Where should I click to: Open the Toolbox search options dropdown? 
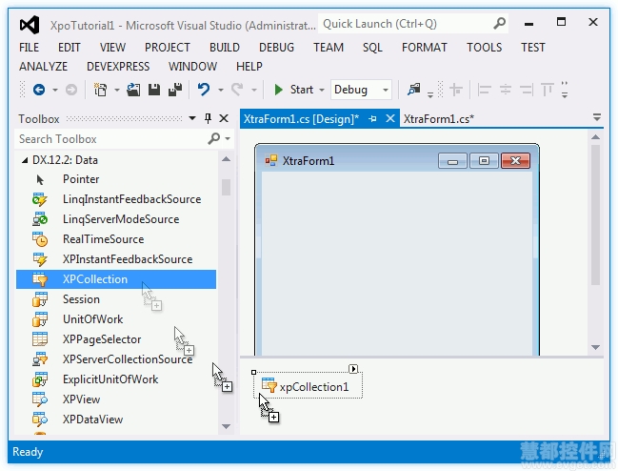pyautogui.click(x=228, y=139)
